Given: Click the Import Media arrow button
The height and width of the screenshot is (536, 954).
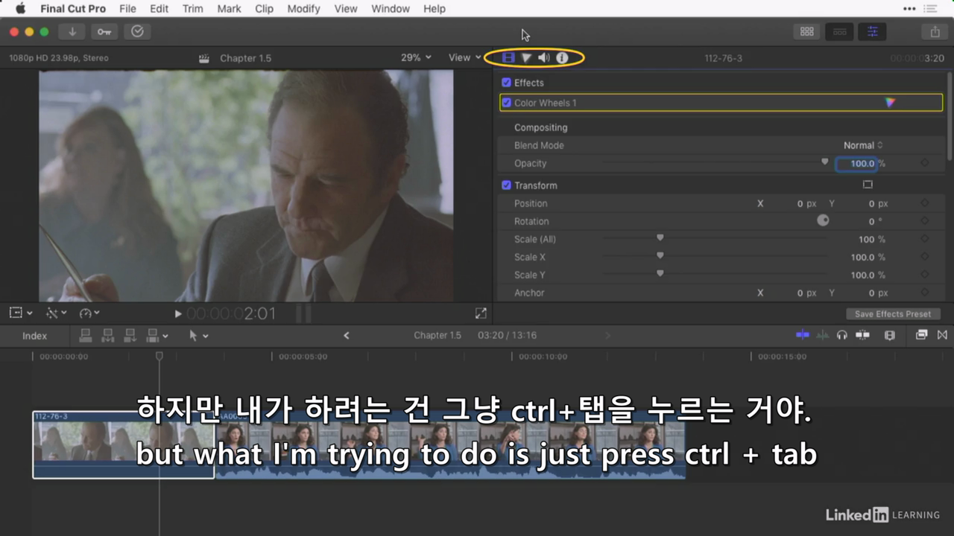Looking at the screenshot, I should 72,31.
